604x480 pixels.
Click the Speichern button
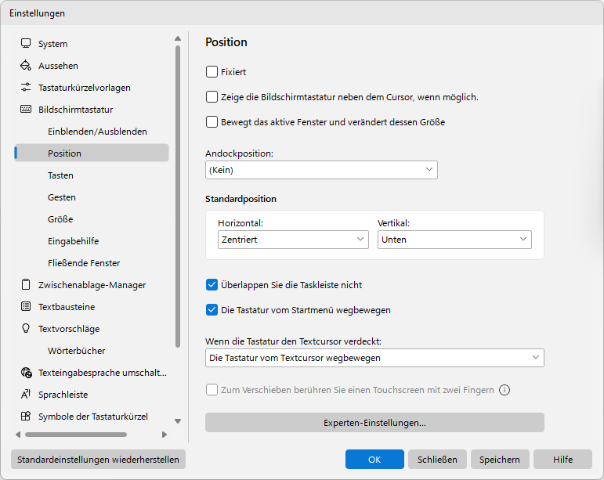(500, 459)
